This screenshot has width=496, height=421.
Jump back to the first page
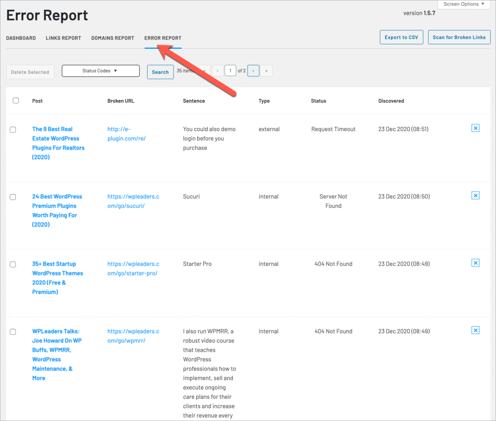tap(204, 70)
